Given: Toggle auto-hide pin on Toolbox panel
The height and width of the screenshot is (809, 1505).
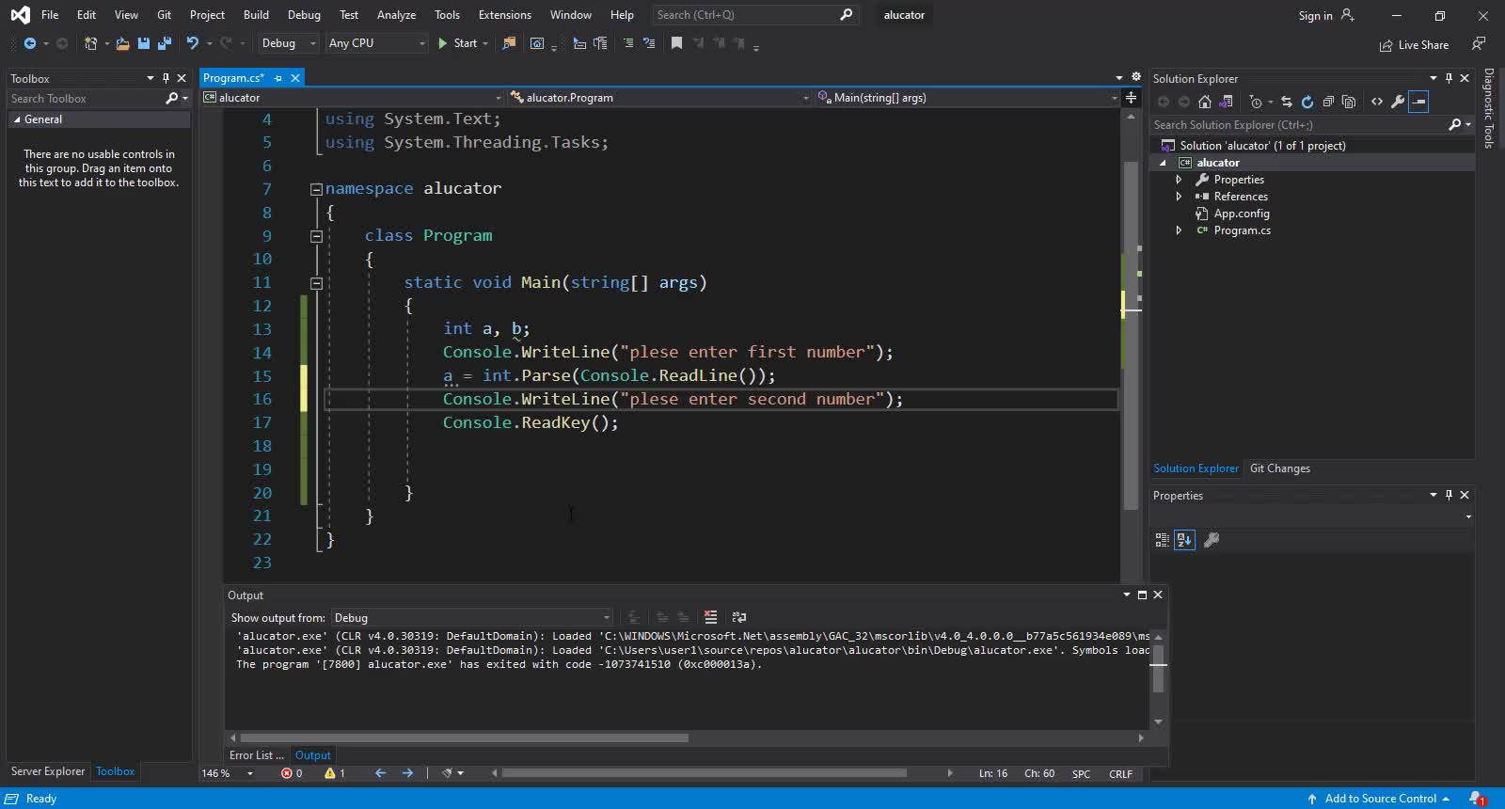Looking at the screenshot, I should [x=166, y=78].
